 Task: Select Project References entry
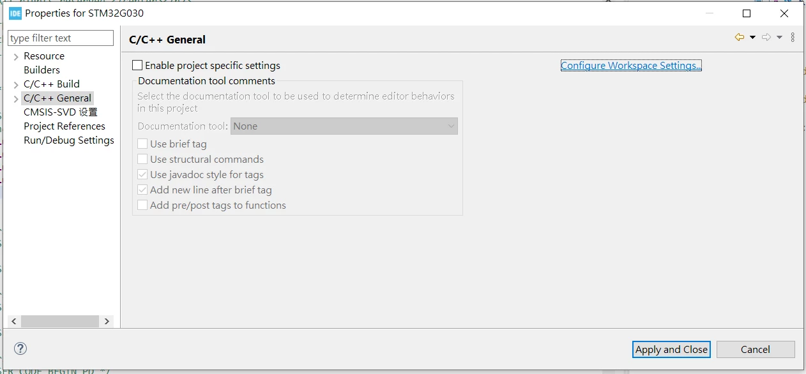(65, 126)
